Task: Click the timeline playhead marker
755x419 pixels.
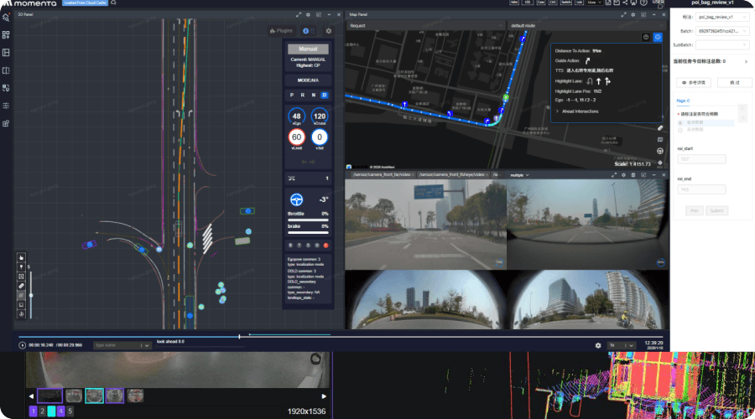Action: pos(239,336)
